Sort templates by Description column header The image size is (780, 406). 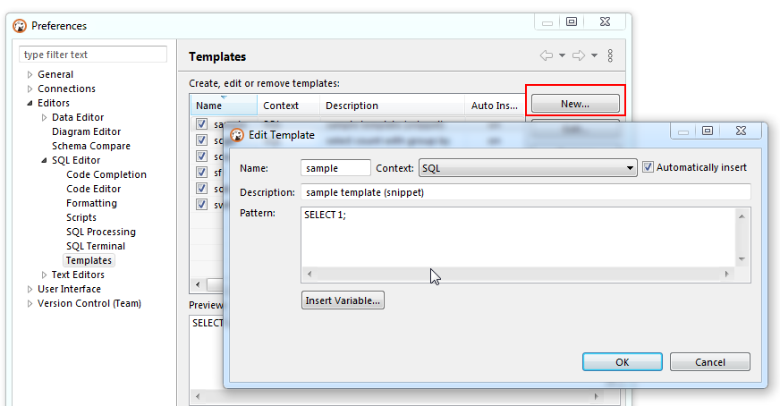pyautogui.click(x=392, y=106)
